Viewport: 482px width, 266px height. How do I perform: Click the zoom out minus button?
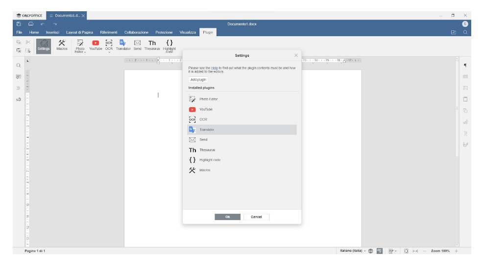point(425,251)
